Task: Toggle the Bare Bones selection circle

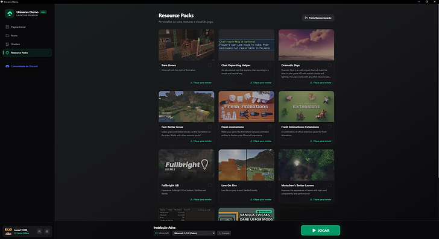Action: [x=210, y=65]
